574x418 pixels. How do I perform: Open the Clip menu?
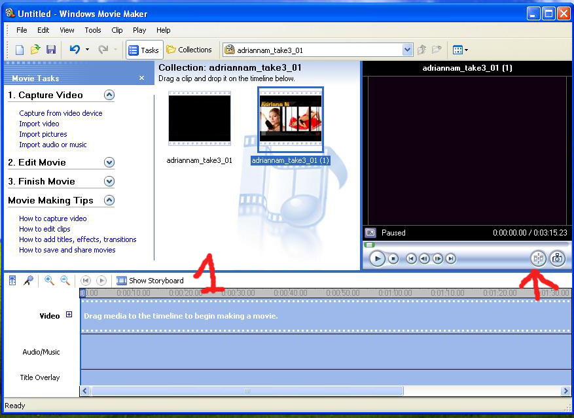pos(117,30)
